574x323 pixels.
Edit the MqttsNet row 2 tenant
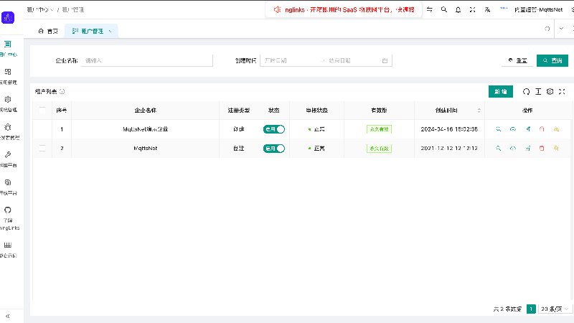(527, 149)
